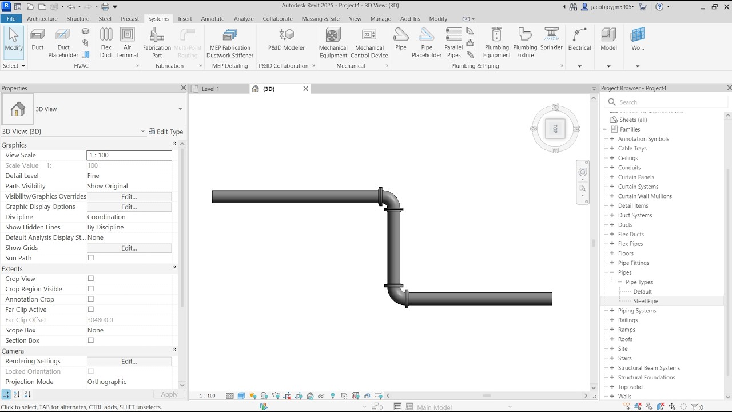Enable Far Clip Active checkbox
Screen dimensions: 732x412
click(x=90, y=310)
